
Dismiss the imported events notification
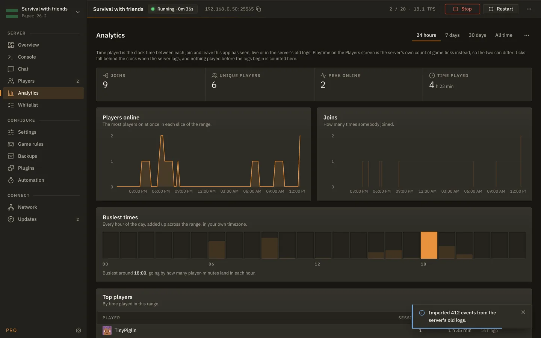click(x=523, y=312)
